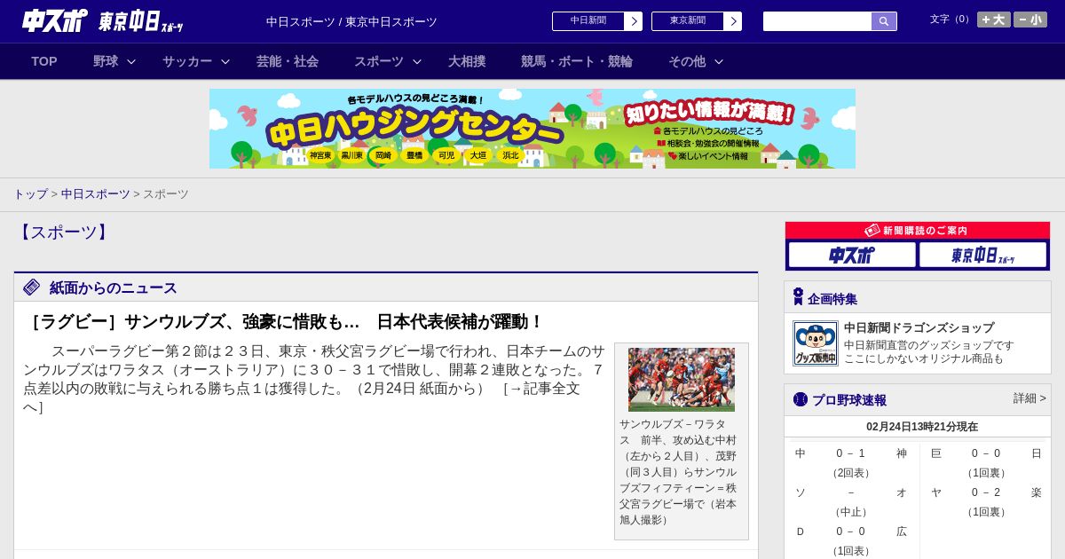This screenshot has height=559, width=1065.
Task: Expand the サッカー dropdown chevron
Action: pos(225,61)
